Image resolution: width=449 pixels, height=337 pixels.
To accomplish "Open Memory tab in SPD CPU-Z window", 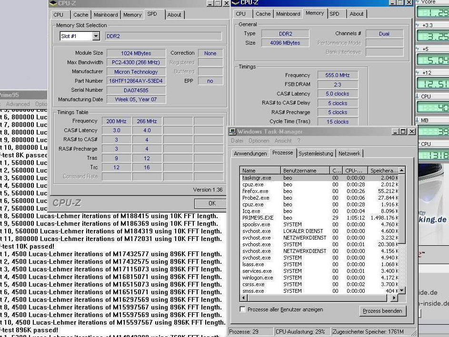I will (x=132, y=15).
